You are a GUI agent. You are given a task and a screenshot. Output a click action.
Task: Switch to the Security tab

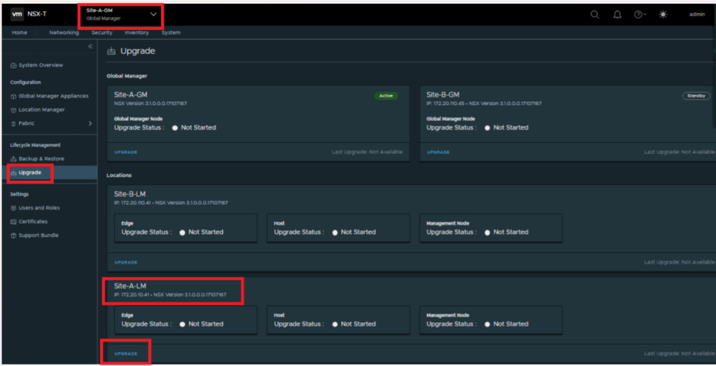coord(101,32)
